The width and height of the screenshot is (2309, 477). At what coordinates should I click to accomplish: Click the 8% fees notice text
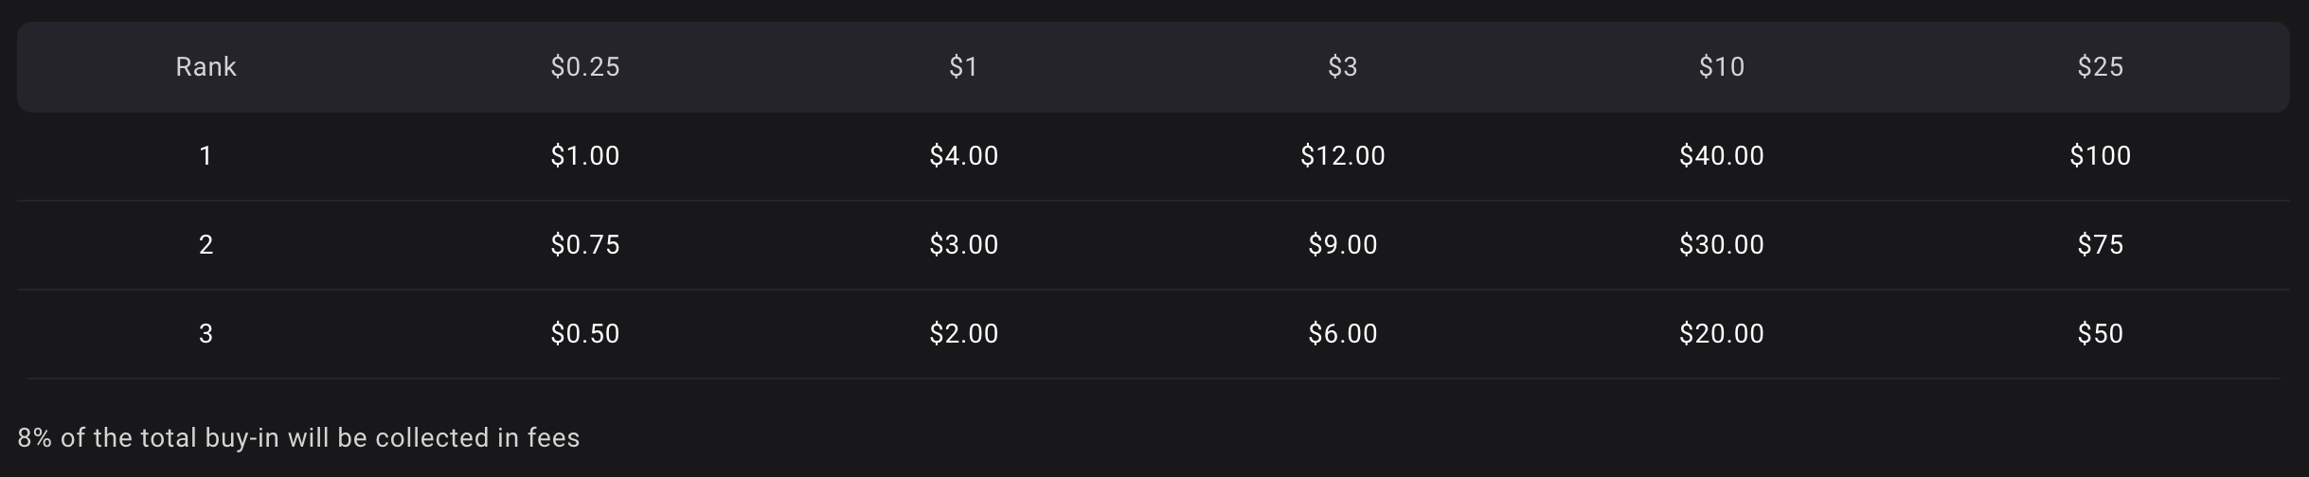pos(298,438)
